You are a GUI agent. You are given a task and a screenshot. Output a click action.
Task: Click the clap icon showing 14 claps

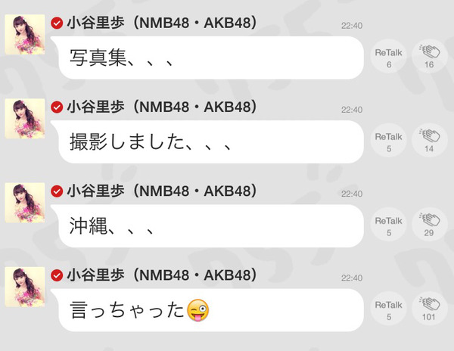[429, 141]
